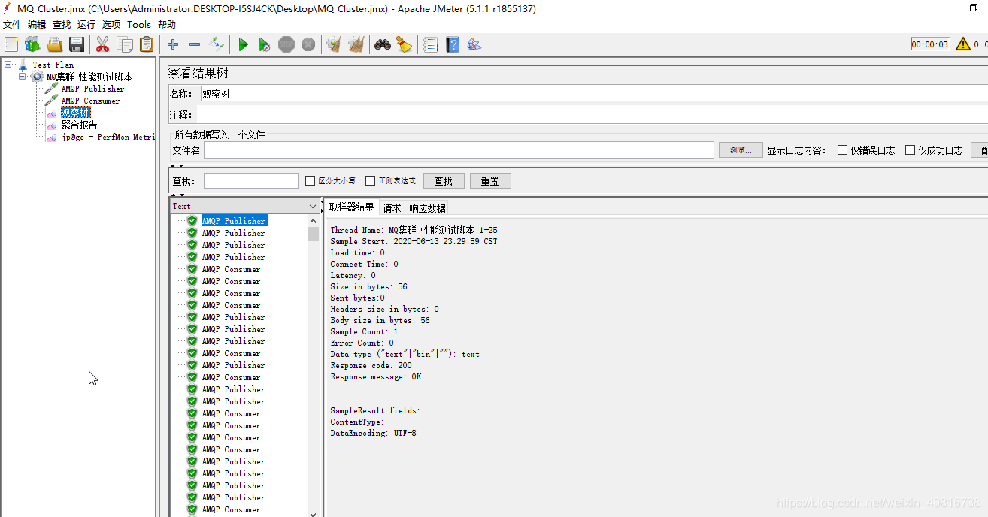Screen dimensions: 988x517
Task: Select AMQP Publisher in test plan tree
Action: click(92, 89)
